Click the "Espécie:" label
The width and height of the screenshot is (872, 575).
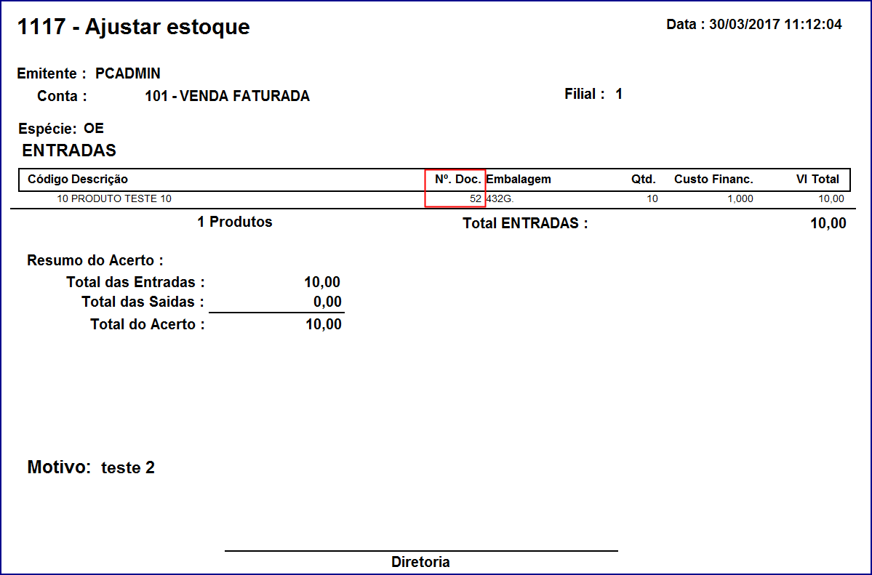coord(47,129)
